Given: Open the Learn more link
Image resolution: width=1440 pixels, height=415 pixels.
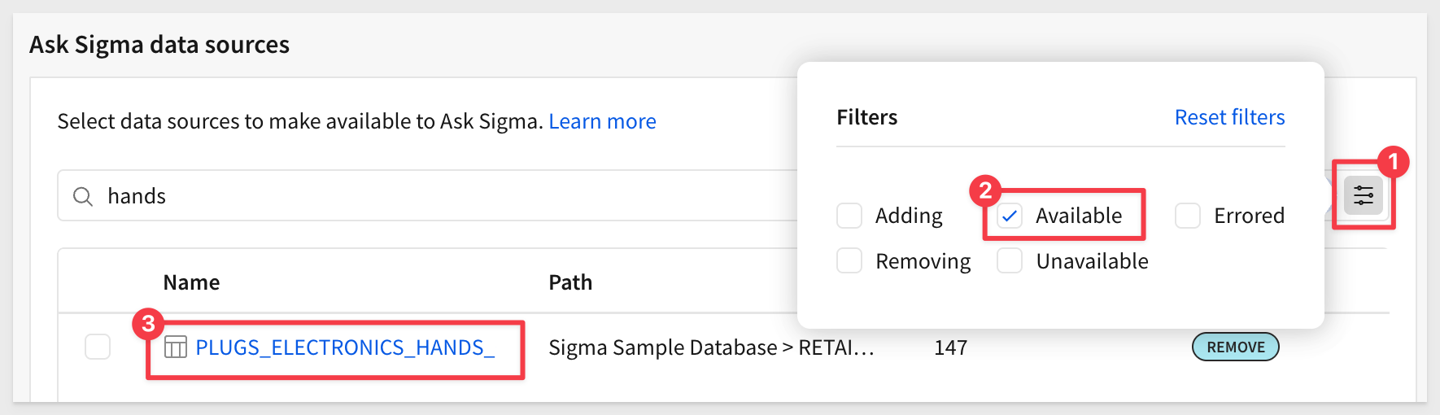Looking at the screenshot, I should [602, 121].
